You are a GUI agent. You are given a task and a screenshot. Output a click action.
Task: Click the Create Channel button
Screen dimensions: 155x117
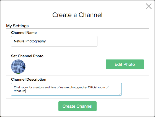(x=77, y=106)
